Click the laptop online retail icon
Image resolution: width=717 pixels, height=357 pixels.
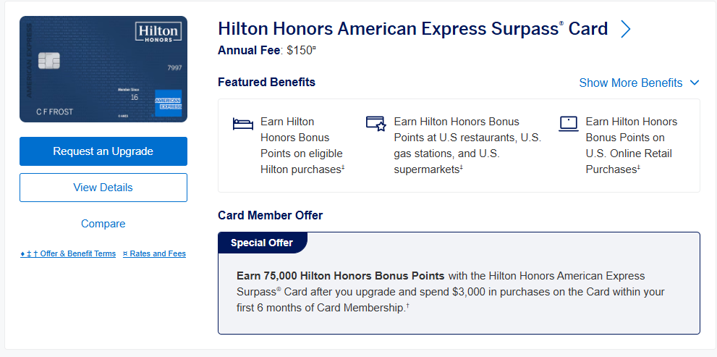pos(569,123)
